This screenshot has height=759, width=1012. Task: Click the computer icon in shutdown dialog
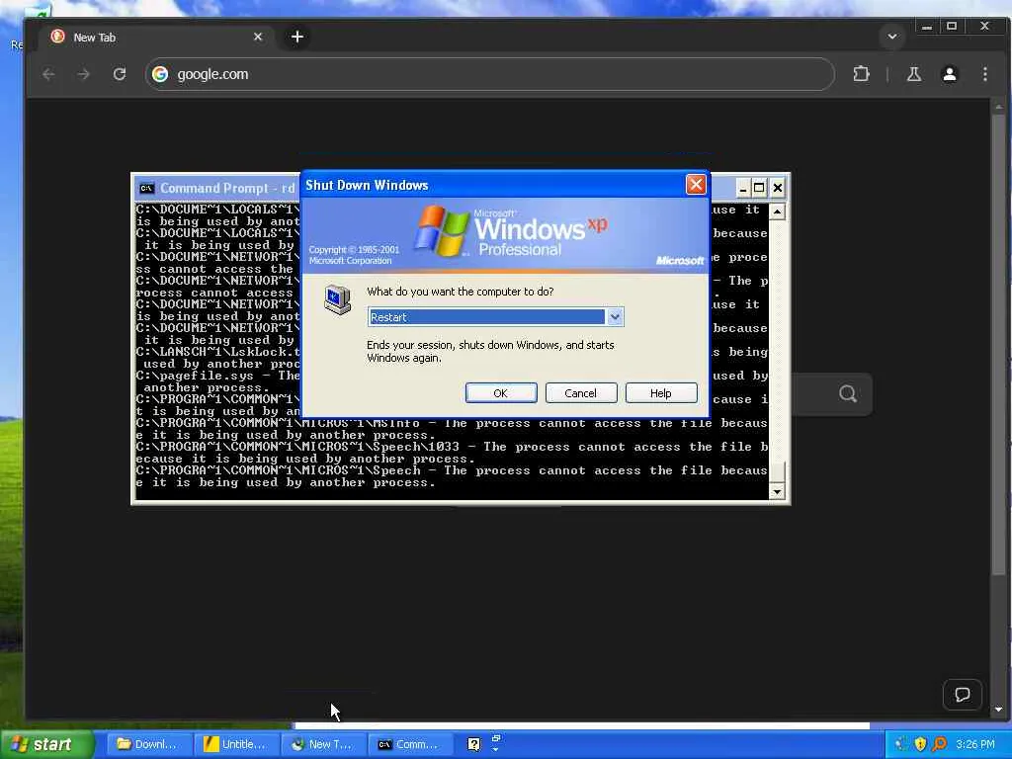coord(337,300)
